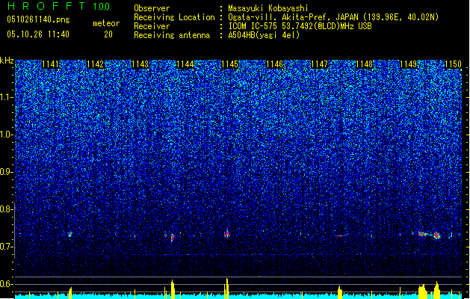Click the Receiving antenna label
This screenshot has width=470, height=299.
[x=172, y=35]
